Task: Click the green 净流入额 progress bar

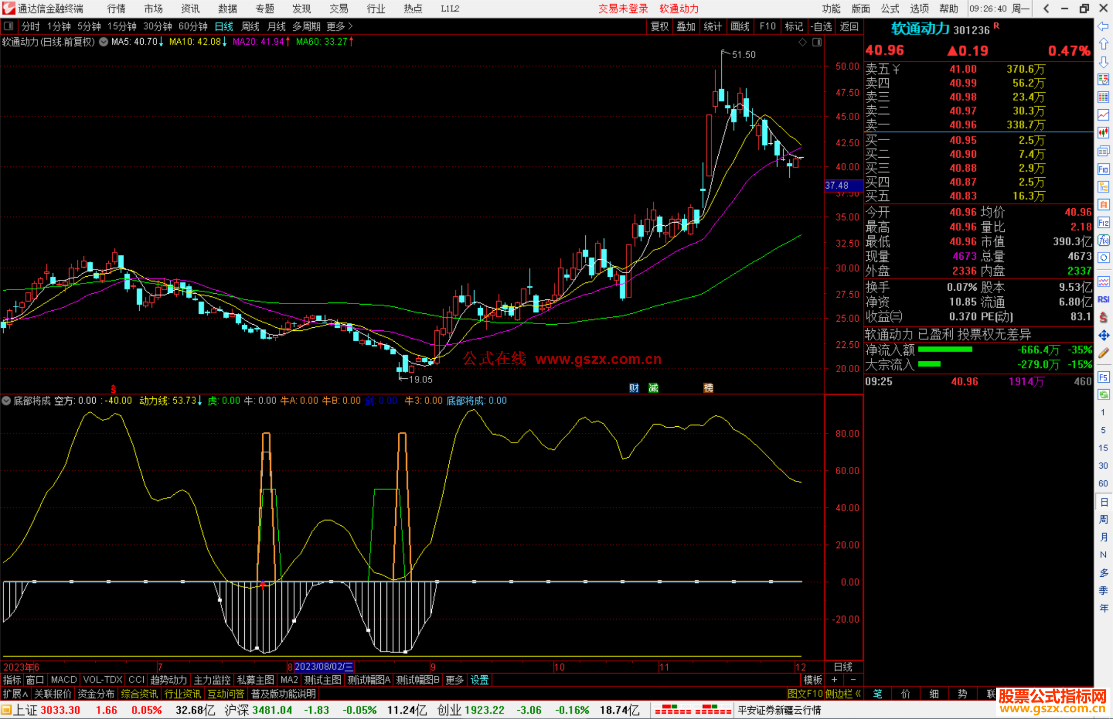Action: click(x=945, y=350)
